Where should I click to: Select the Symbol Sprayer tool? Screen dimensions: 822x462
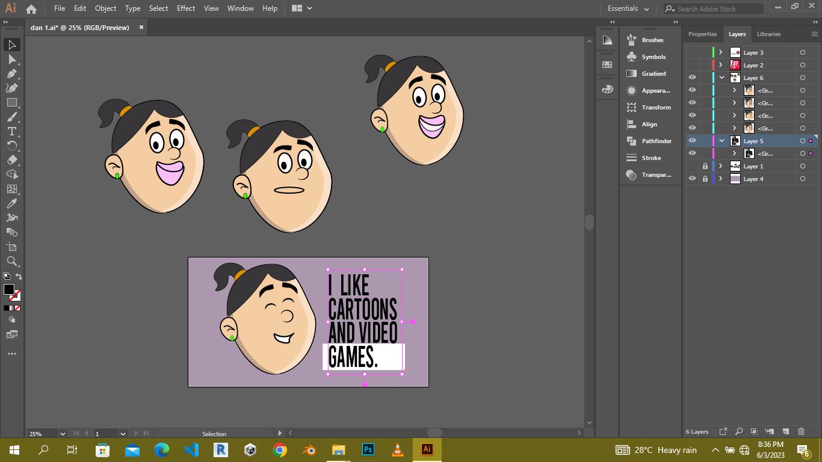coord(11,218)
